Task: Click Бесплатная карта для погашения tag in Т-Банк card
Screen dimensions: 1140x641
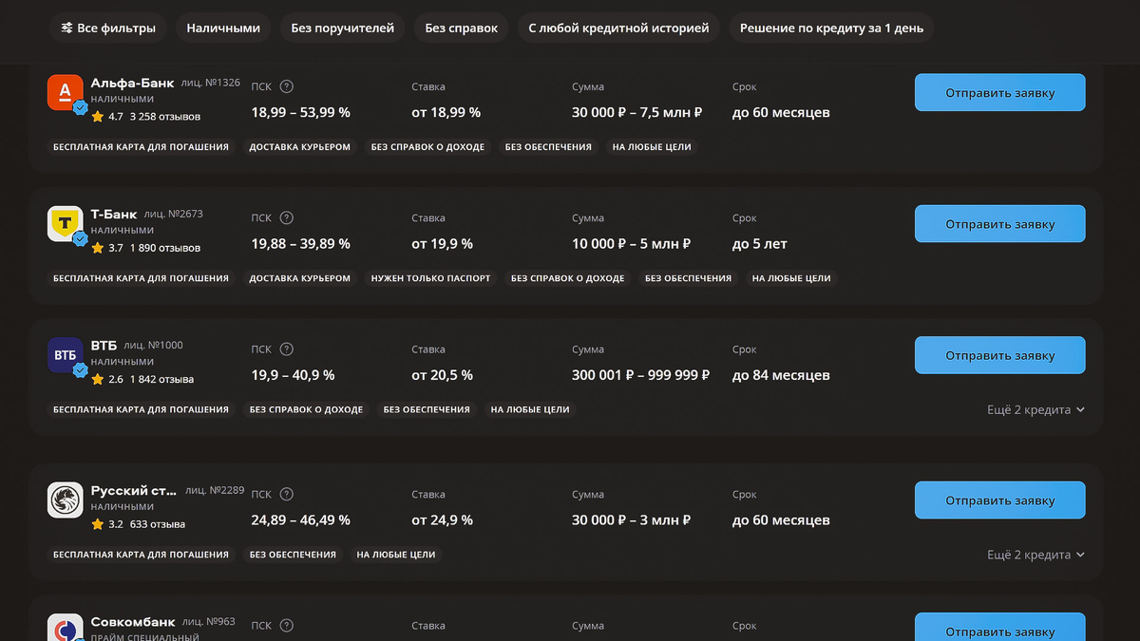Action: point(141,278)
